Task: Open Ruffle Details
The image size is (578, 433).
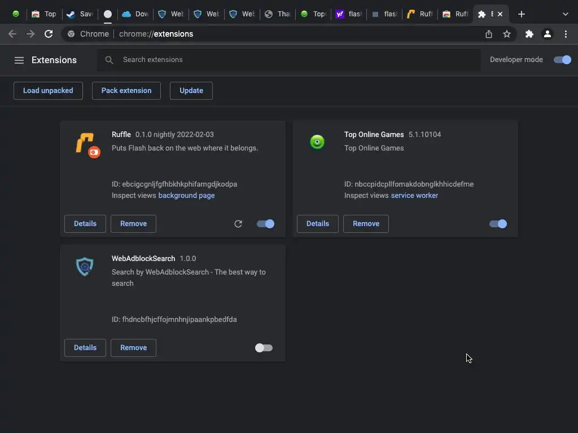Action: pyautogui.click(x=85, y=223)
